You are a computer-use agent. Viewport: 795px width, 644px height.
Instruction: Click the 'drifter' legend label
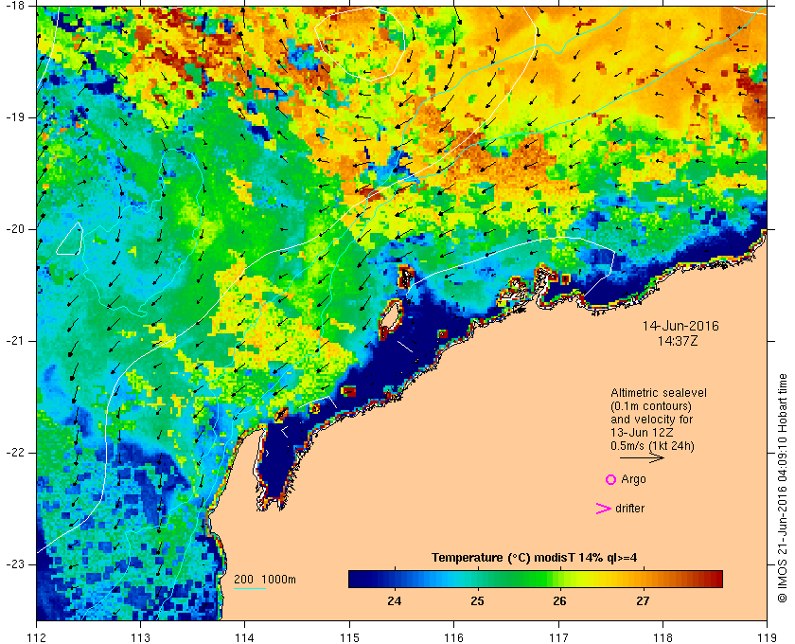click(629, 509)
